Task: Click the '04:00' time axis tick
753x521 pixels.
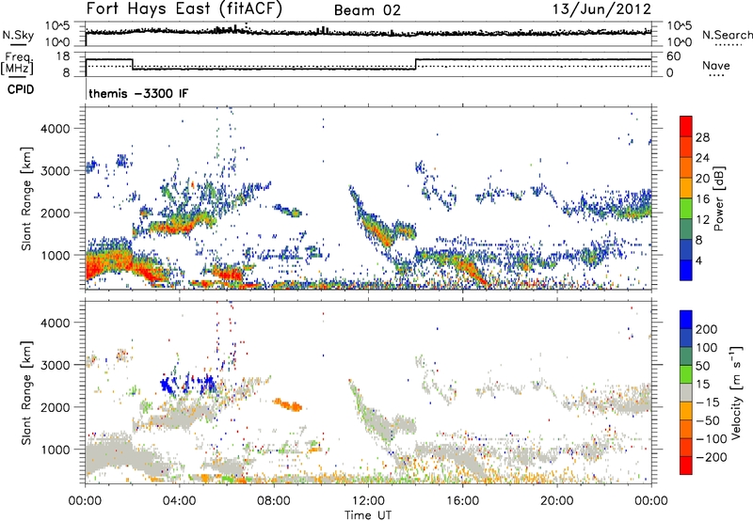Action: tap(179, 501)
